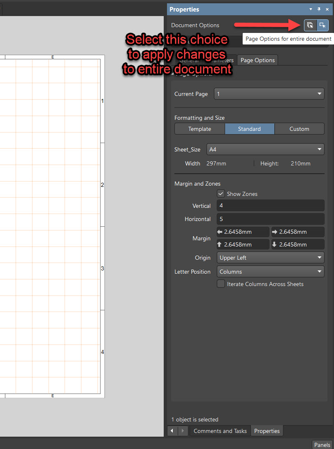This screenshot has height=449, width=334.
Task: Select page options for selected page icon
Action: pos(322,25)
